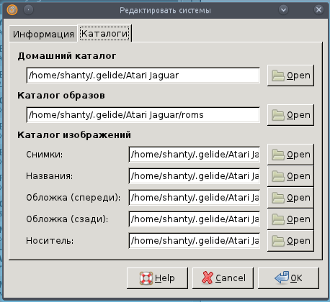Click folder icon in the Названия row

(x=278, y=176)
